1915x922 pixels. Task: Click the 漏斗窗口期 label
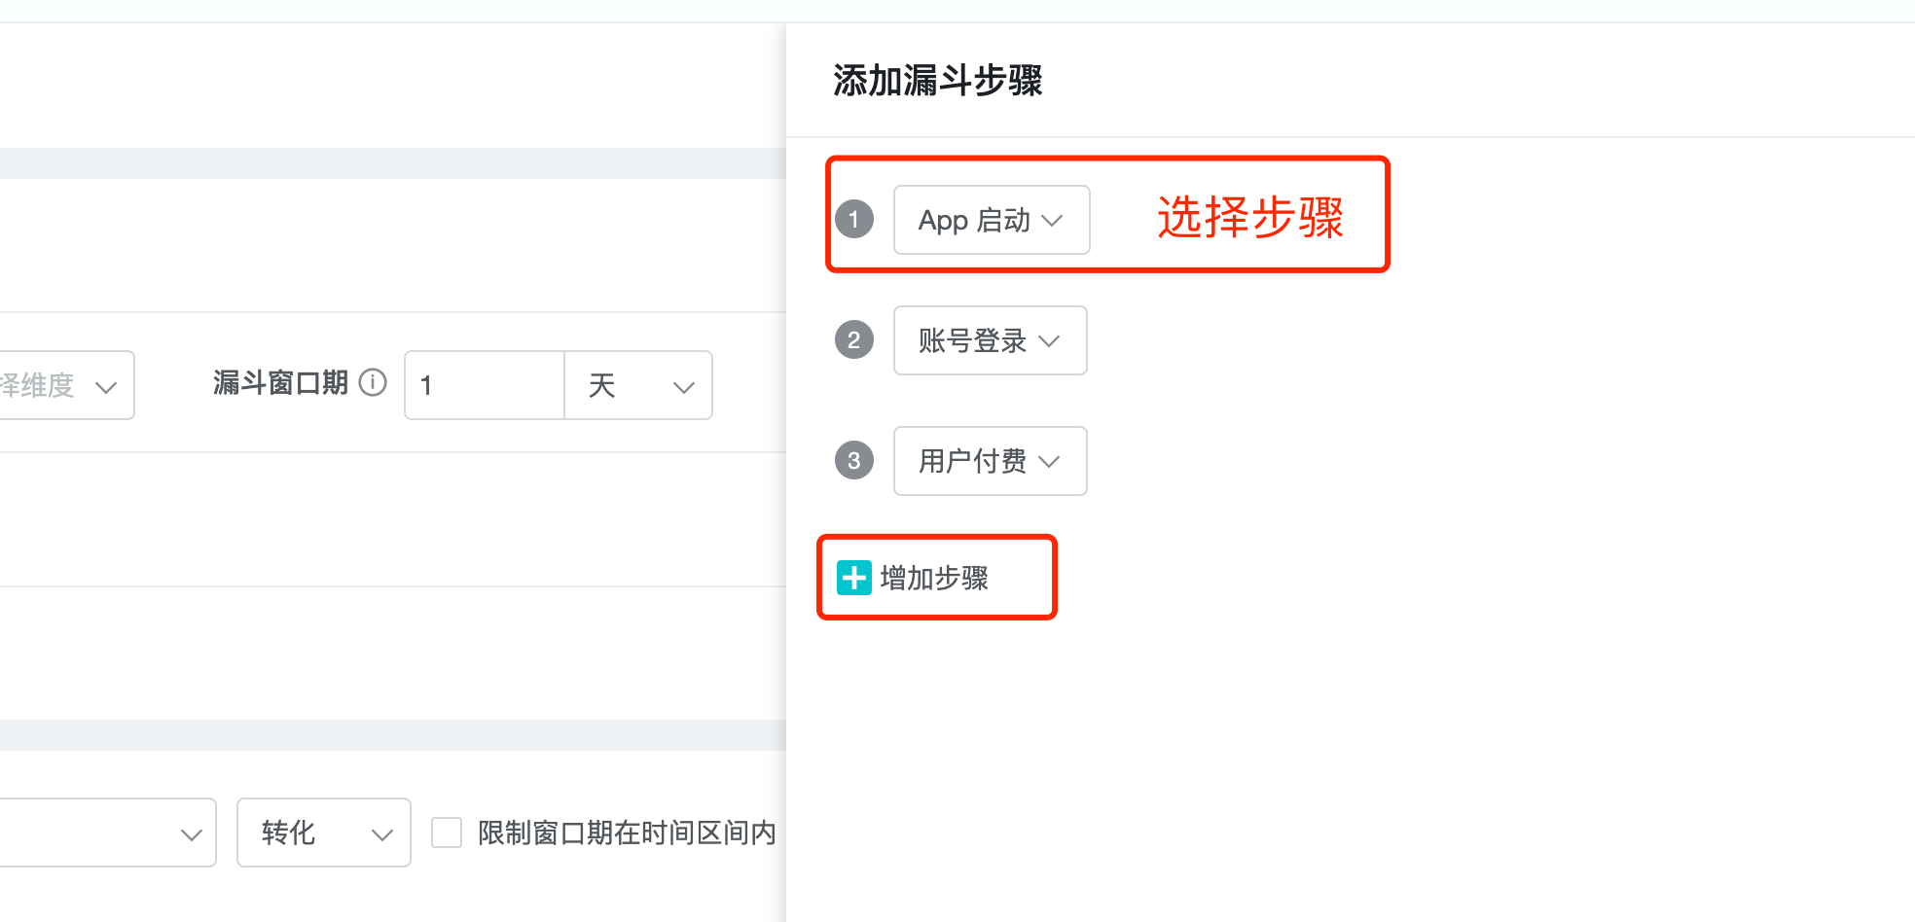tap(280, 383)
